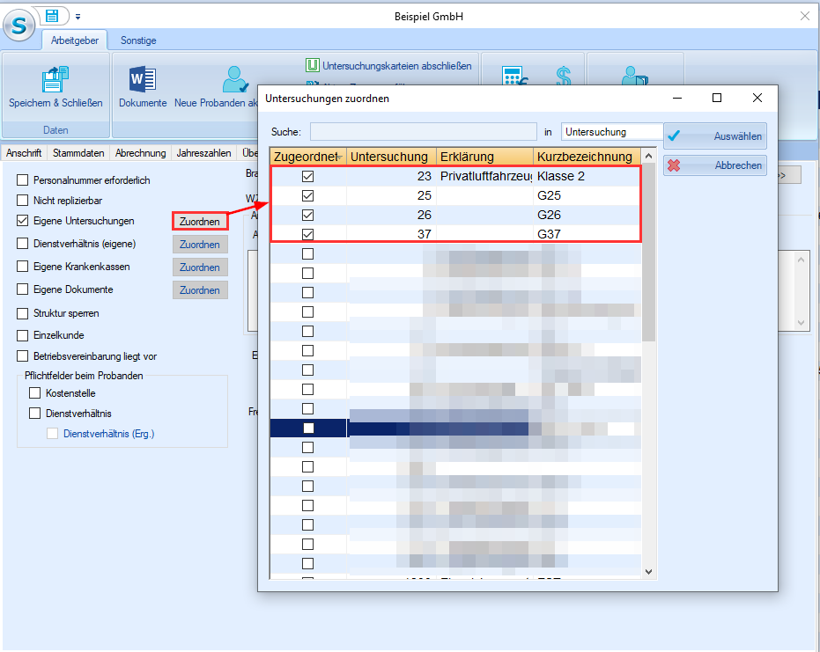Click the G37 Kurzbezeichnung cell
The height and width of the screenshot is (652, 820).
587,235
